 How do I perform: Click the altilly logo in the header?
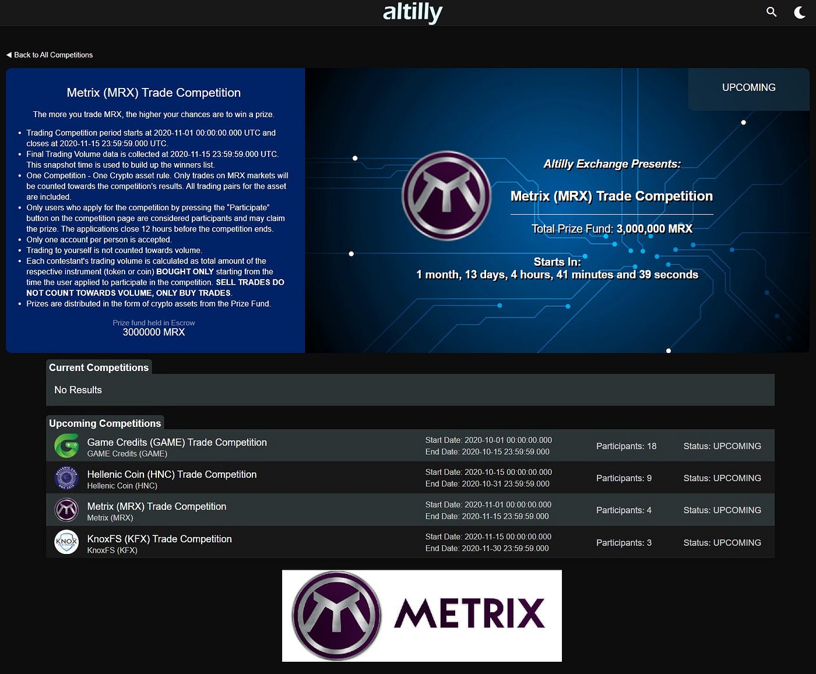[413, 12]
